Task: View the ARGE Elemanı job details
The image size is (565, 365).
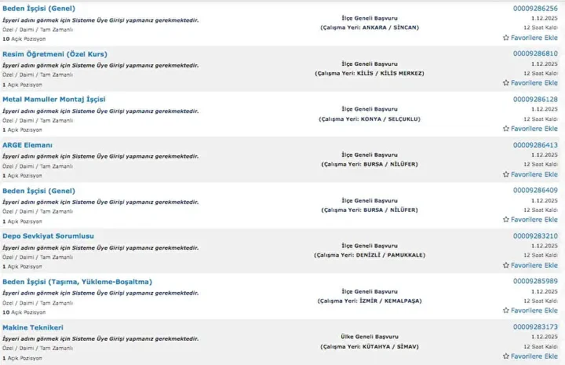Action: 27,145
